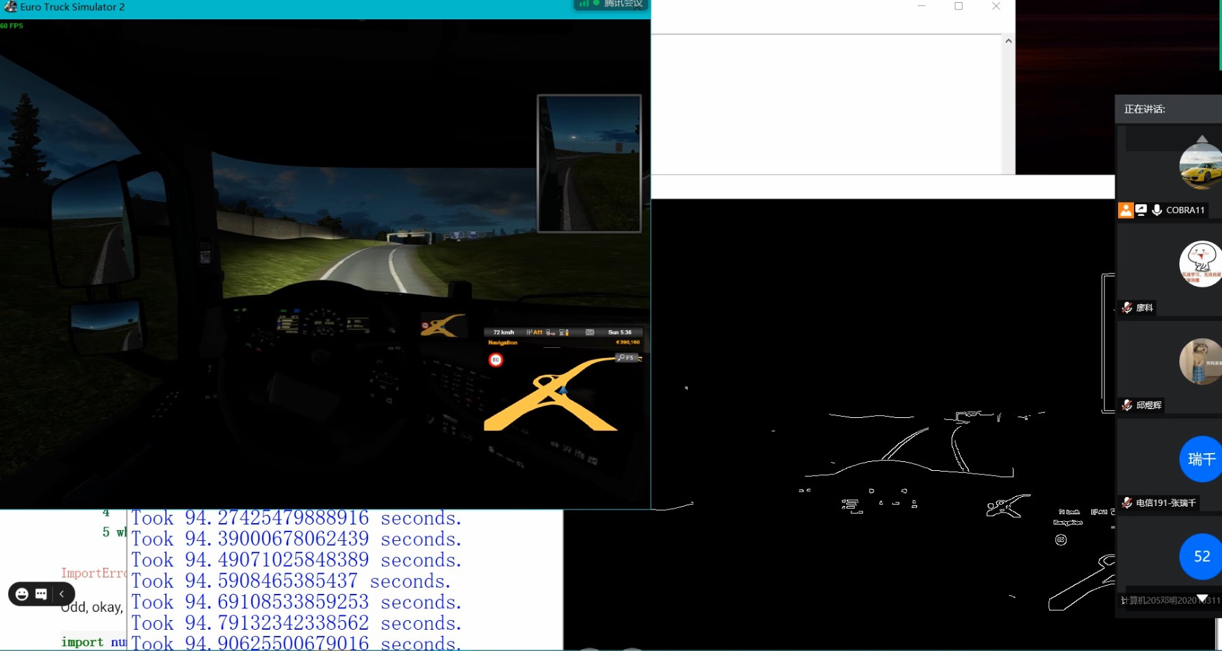Click the mail envelope icon in route advisor
Viewport: 1222px width, 651px height.
point(590,332)
